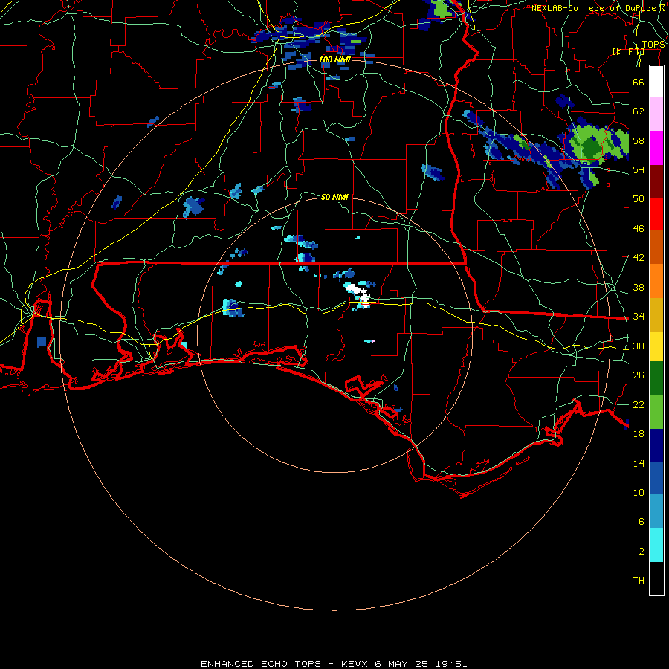
Task: Click the black threshold swatch at the scale bottom
Action: pyautogui.click(x=656, y=578)
